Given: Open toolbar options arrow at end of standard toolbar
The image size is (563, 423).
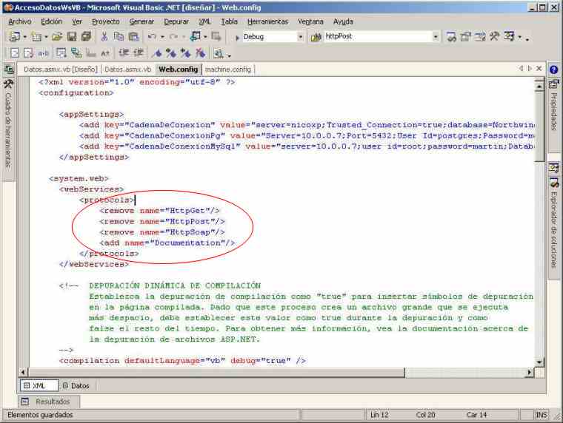Looking at the screenshot, I should pos(527,38).
